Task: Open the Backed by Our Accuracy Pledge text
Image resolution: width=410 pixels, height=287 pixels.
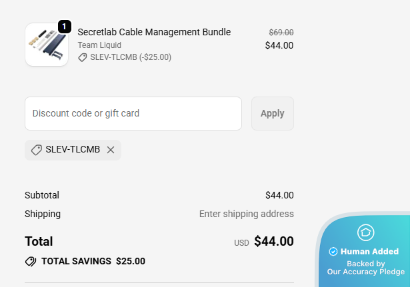Action: pyautogui.click(x=365, y=268)
